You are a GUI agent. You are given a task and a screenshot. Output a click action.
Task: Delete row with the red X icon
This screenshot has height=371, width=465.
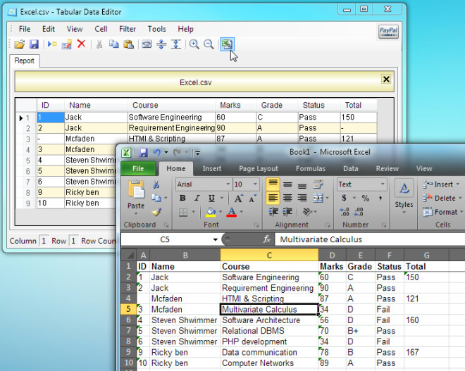81,44
